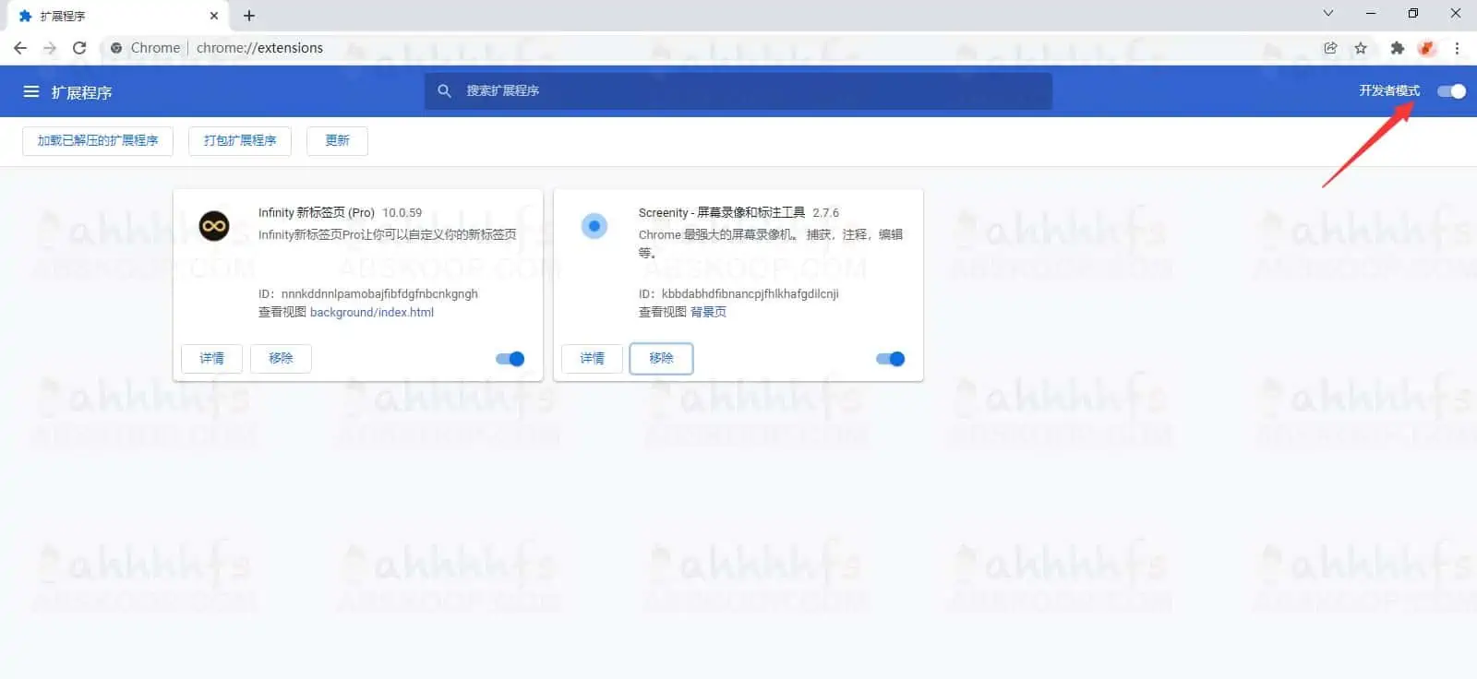Open Chrome's three-dot menu
1477x679 pixels.
pyautogui.click(x=1457, y=48)
